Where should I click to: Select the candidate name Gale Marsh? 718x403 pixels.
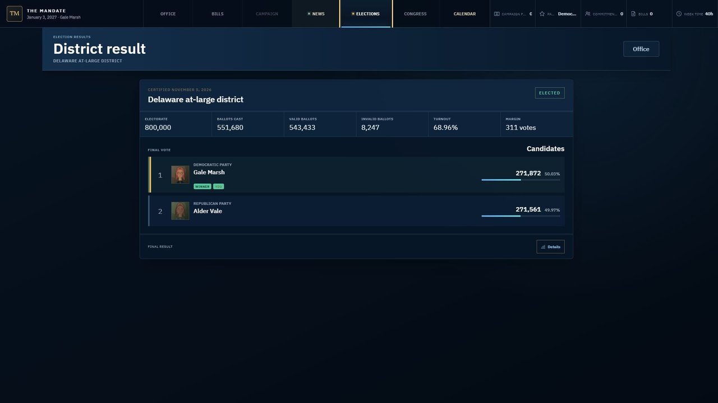point(209,172)
